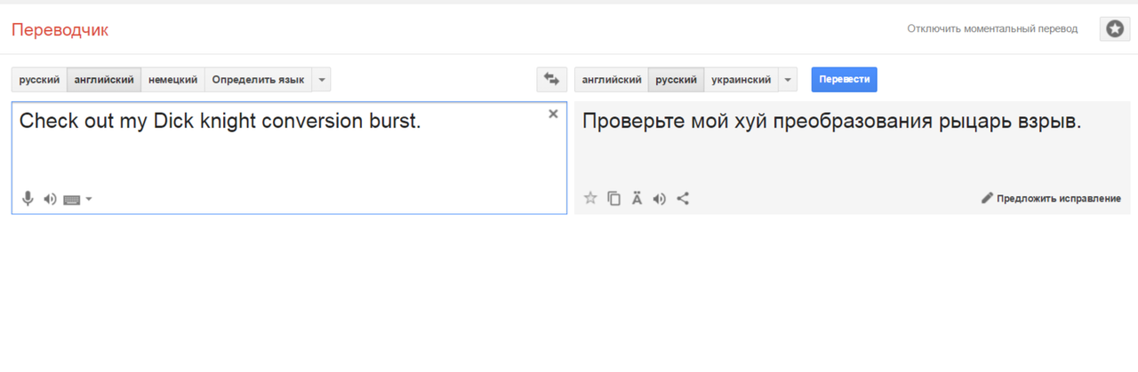
Task: Open the virtual keyboard icon
Action: [72, 200]
